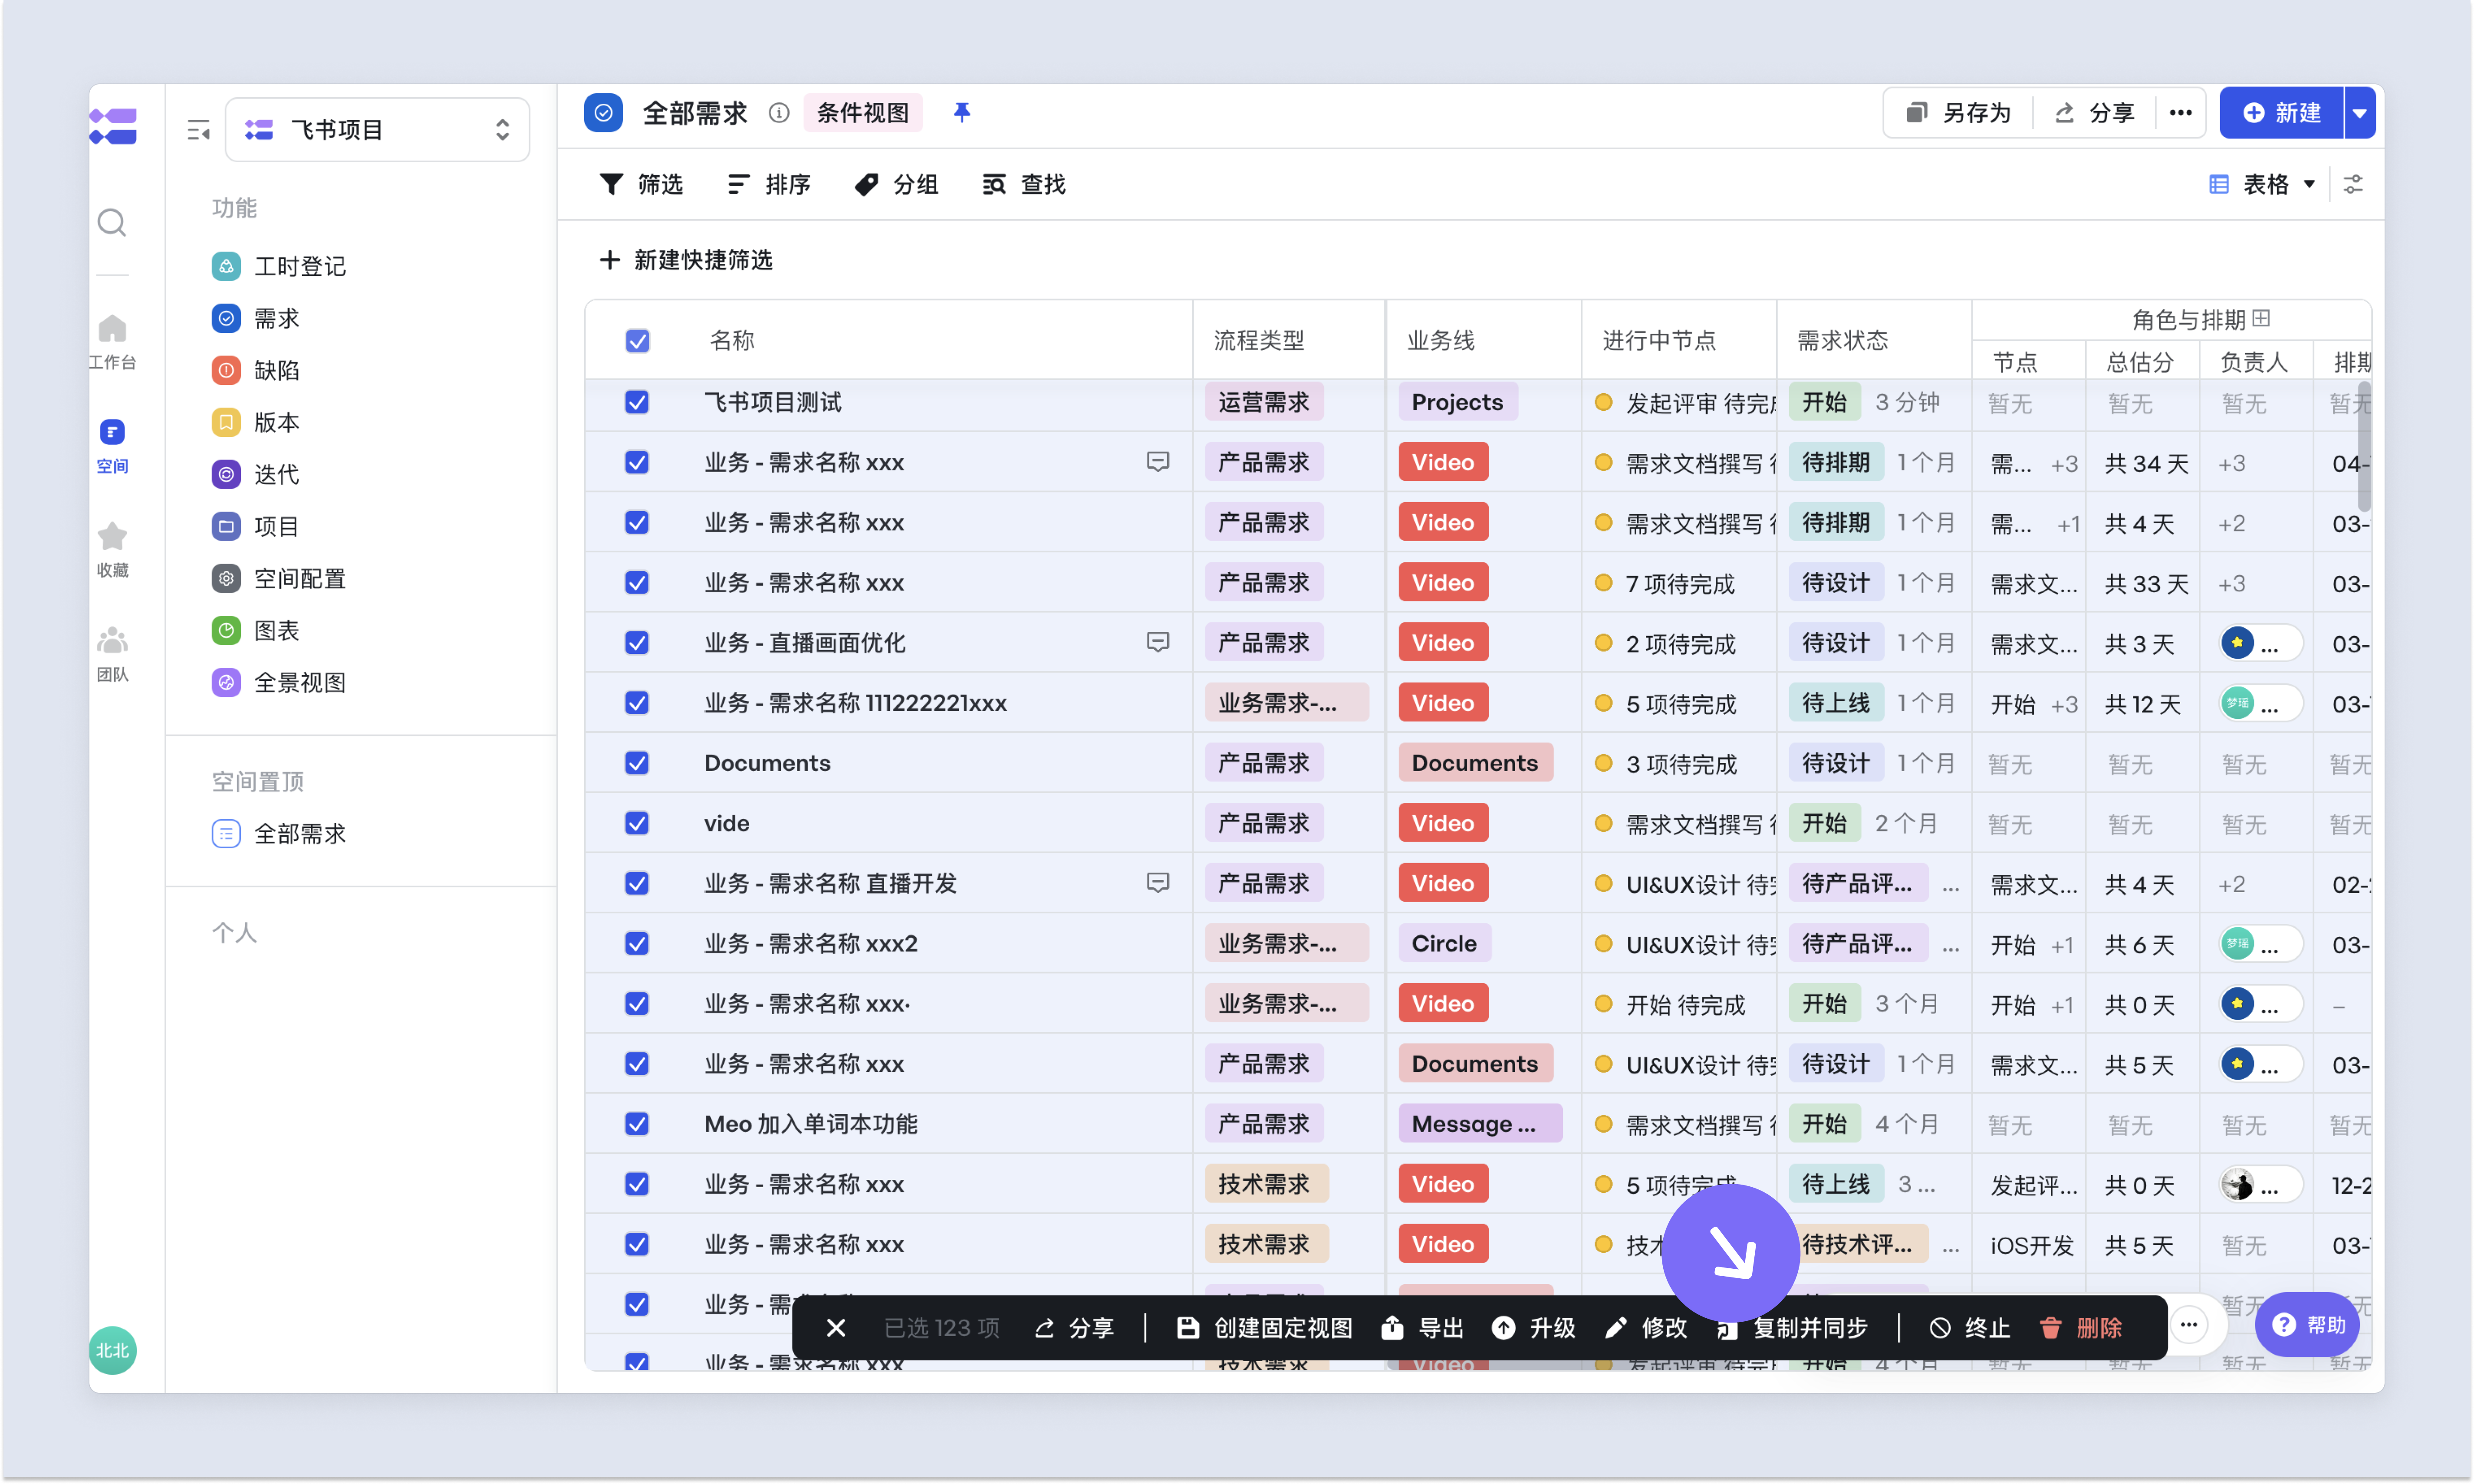The width and height of the screenshot is (2474, 1484).
Task: Click the vertical scrollbar of the table
Action: point(2365,446)
